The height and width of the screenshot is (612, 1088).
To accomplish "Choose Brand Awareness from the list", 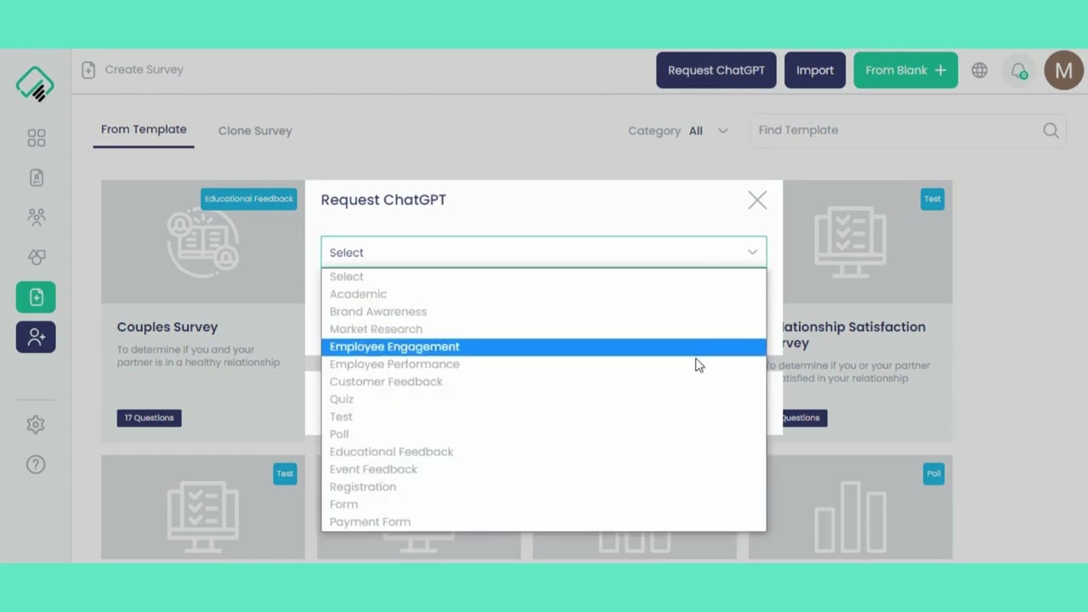I will (x=544, y=312).
